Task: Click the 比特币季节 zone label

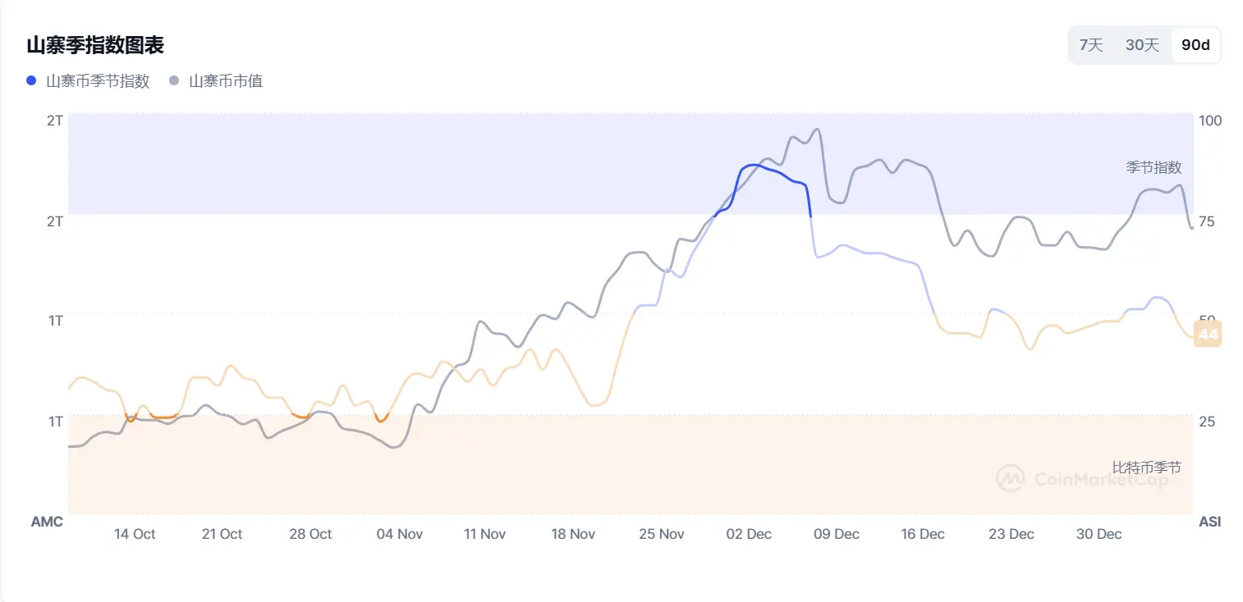Action: 1146,467
